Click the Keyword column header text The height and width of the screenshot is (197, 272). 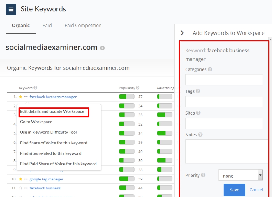(26, 88)
